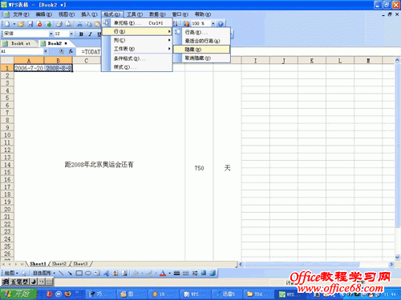Toggle Bold formatting
The height and width of the screenshot is (300, 401).
tap(81, 34)
